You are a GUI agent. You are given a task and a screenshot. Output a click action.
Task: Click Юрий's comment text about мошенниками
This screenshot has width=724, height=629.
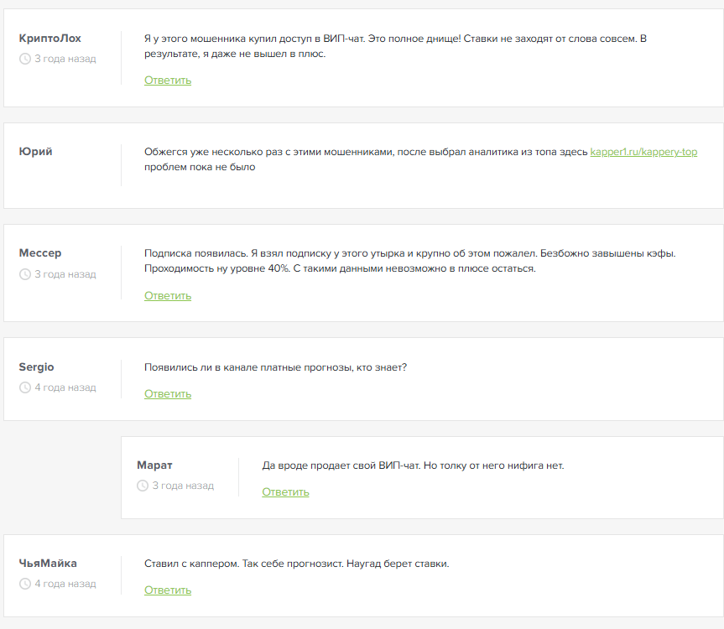point(420,159)
